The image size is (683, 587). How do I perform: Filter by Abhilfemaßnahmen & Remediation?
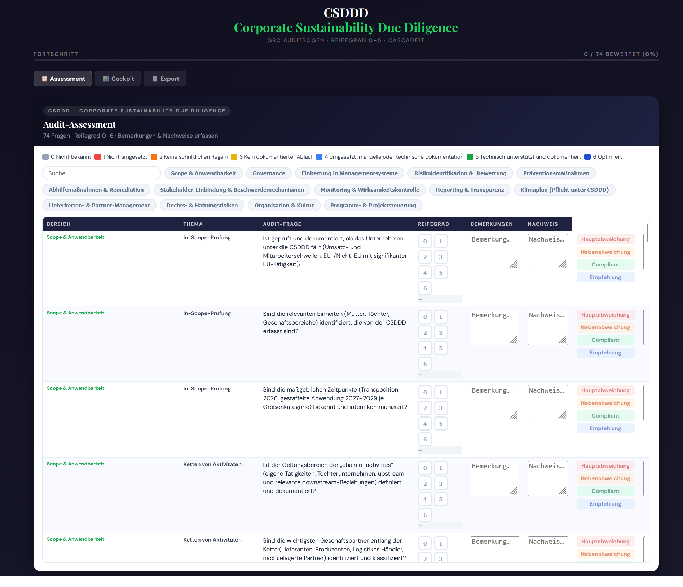tap(96, 190)
